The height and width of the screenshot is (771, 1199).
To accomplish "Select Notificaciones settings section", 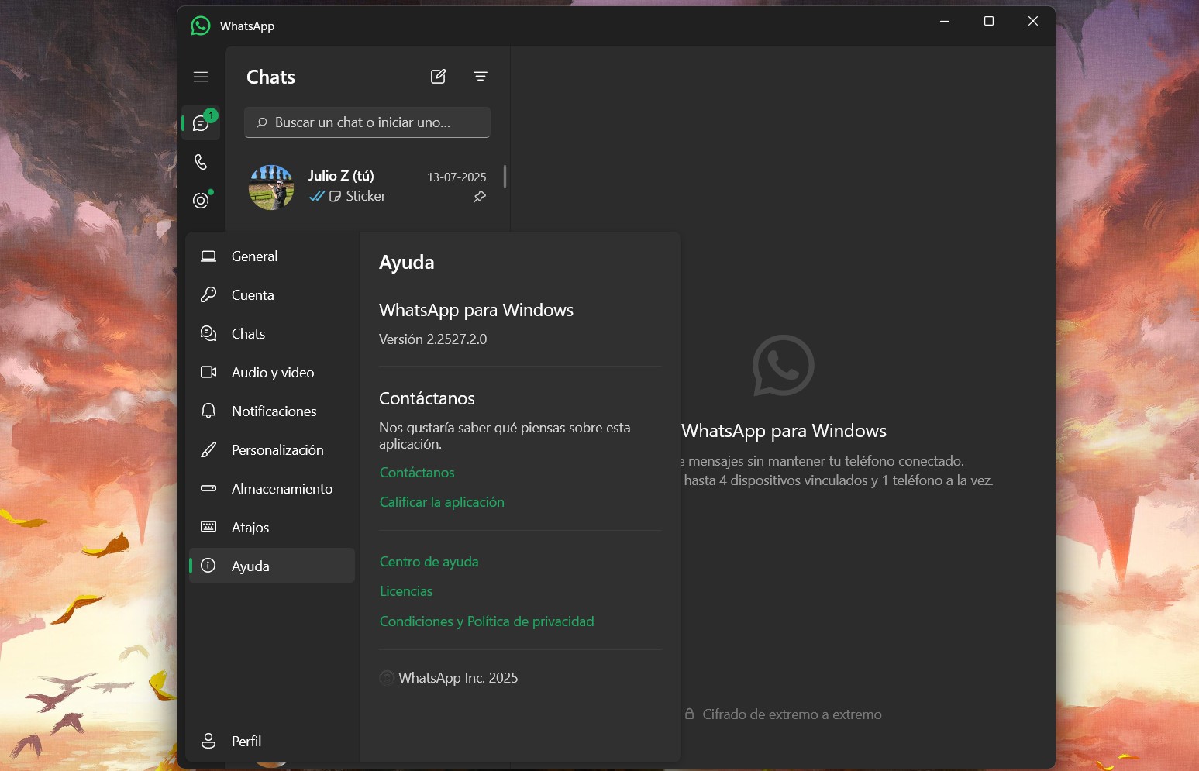I will [272, 411].
